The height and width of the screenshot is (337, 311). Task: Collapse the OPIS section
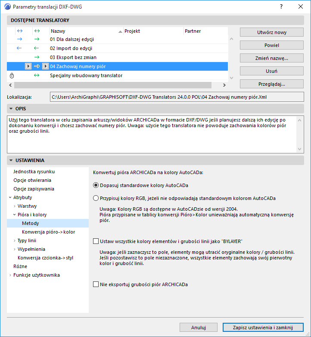pyautogui.click(x=11, y=109)
